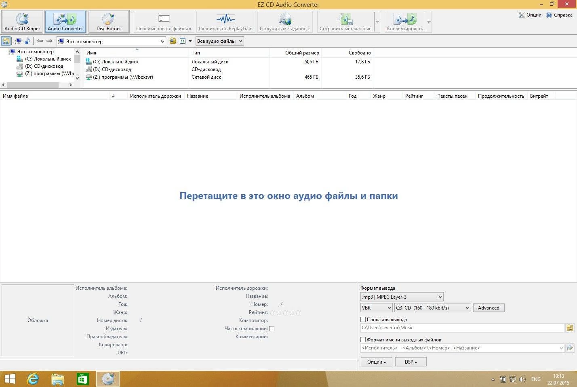The image size is (577, 387).
Task: Click the Обложка cover art area
Action: 38,320
